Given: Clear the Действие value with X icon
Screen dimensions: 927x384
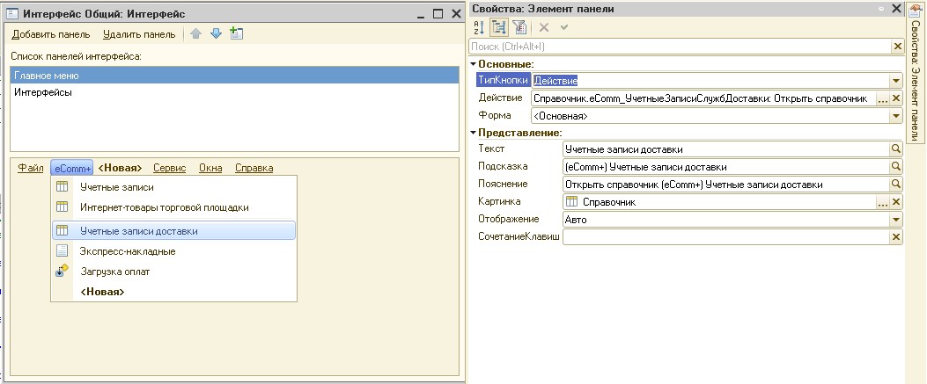Looking at the screenshot, I should (x=896, y=98).
